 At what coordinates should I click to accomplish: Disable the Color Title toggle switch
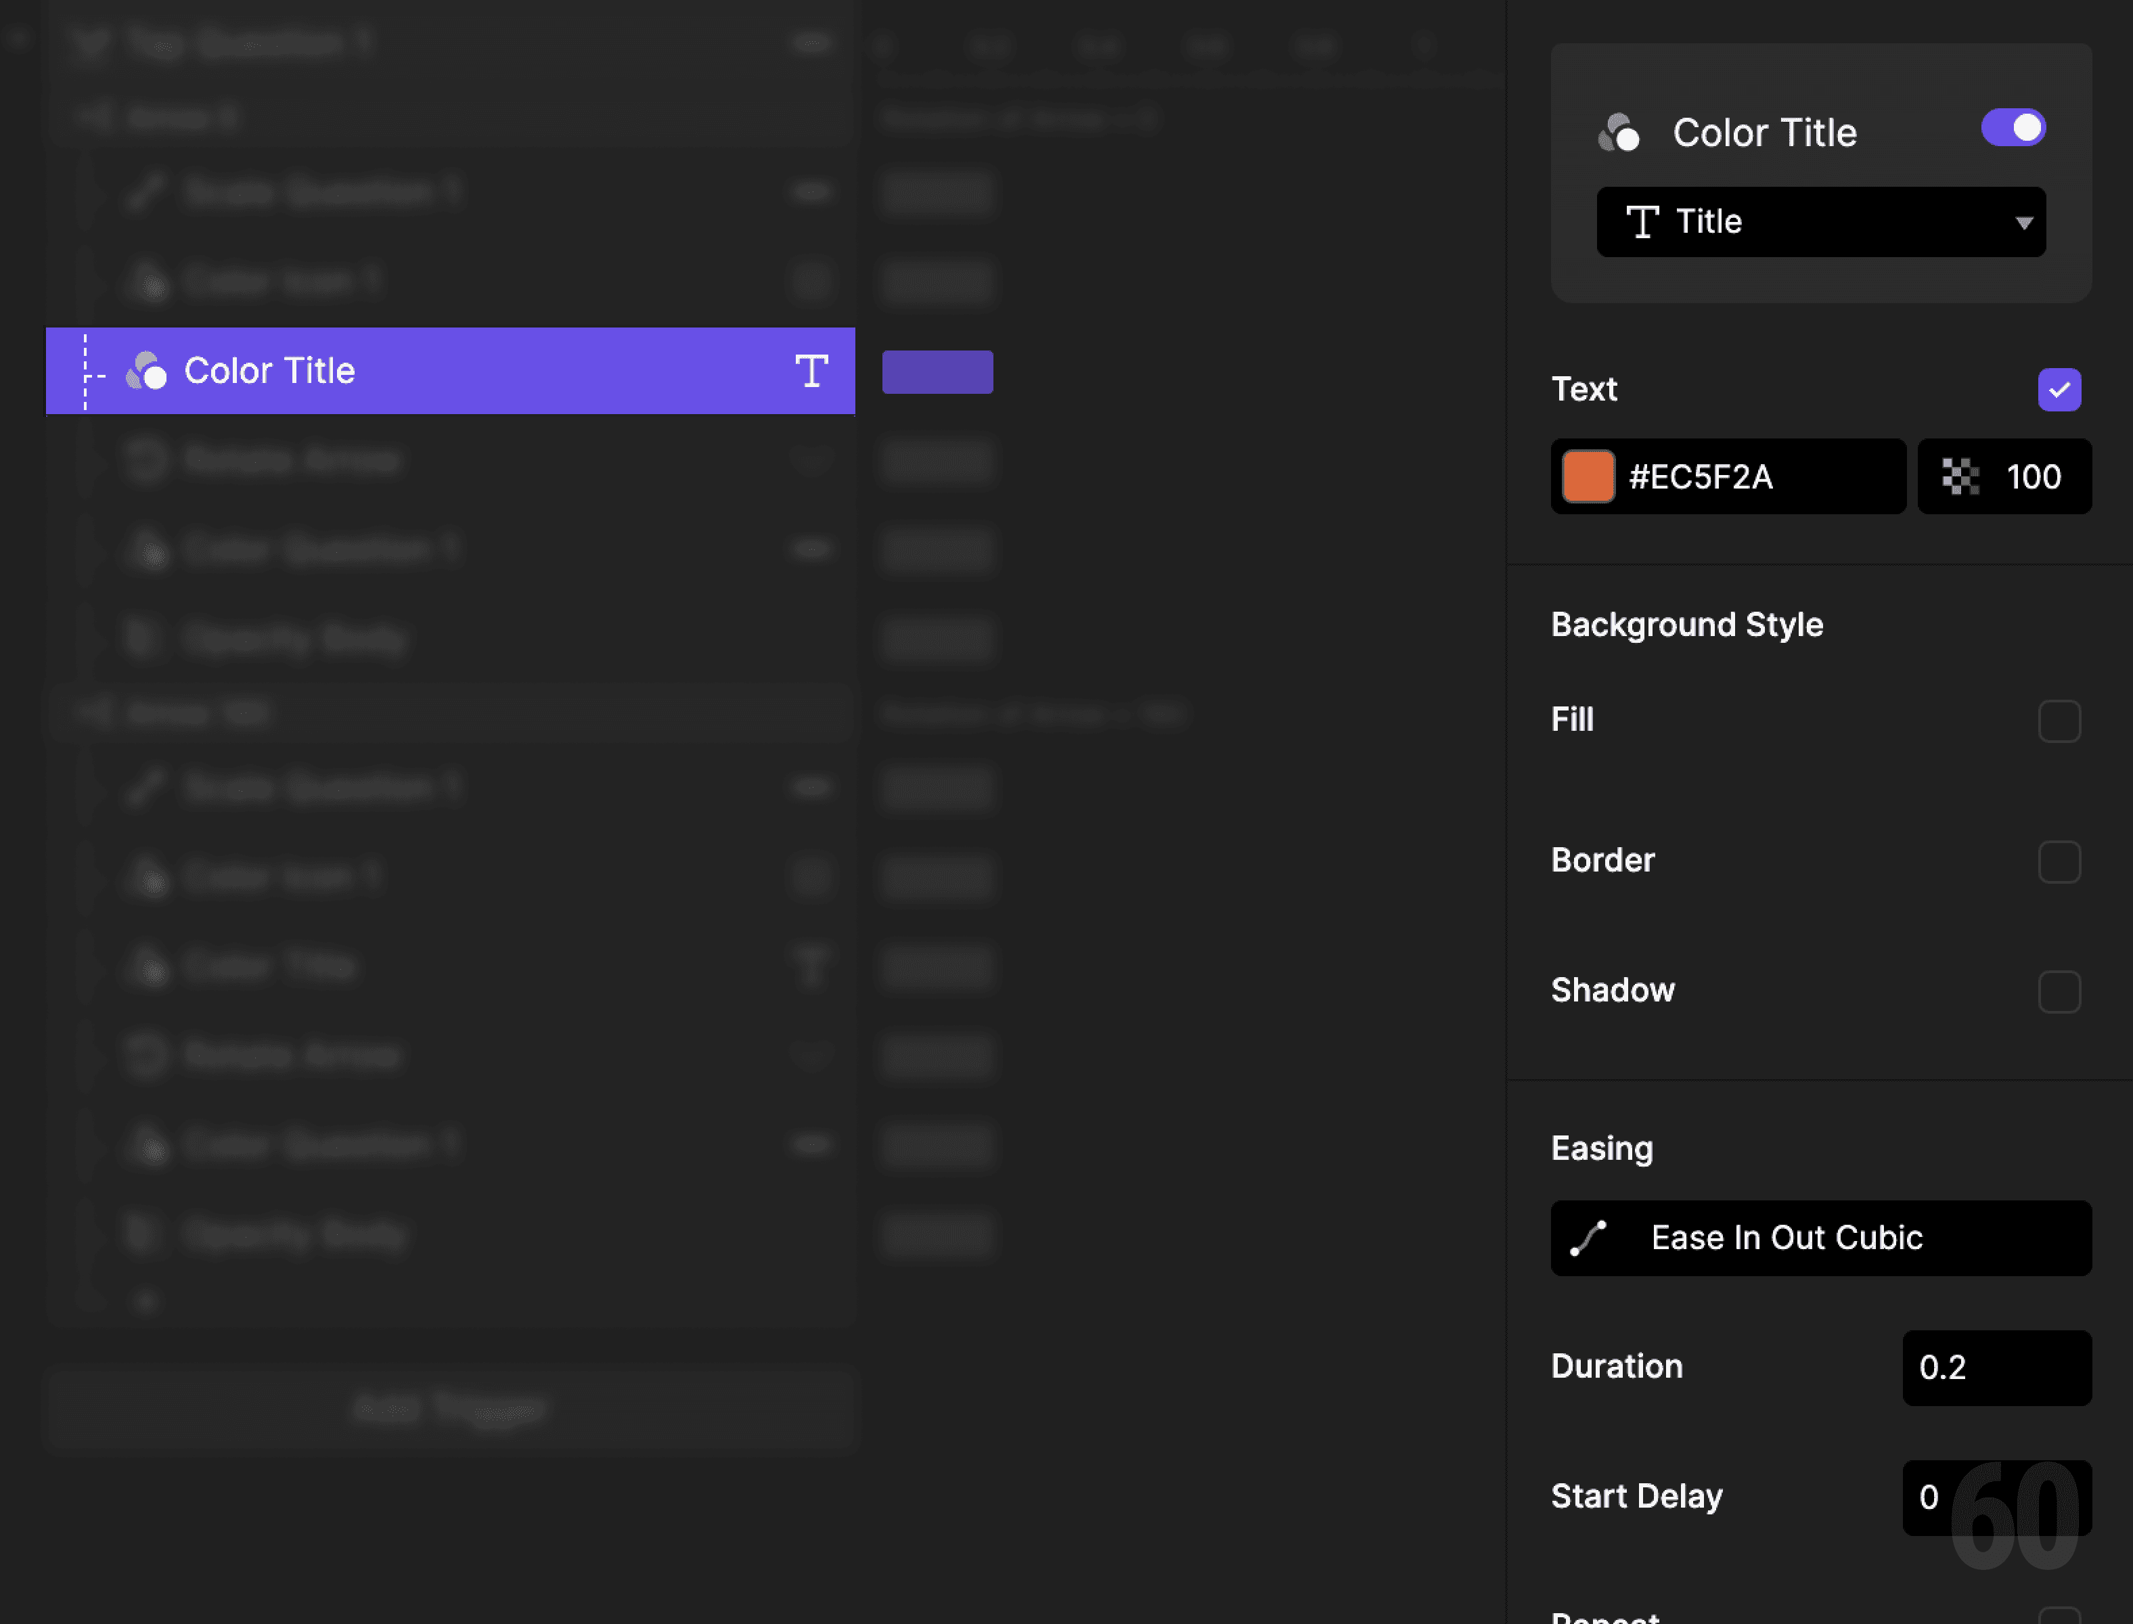(x=2013, y=127)
